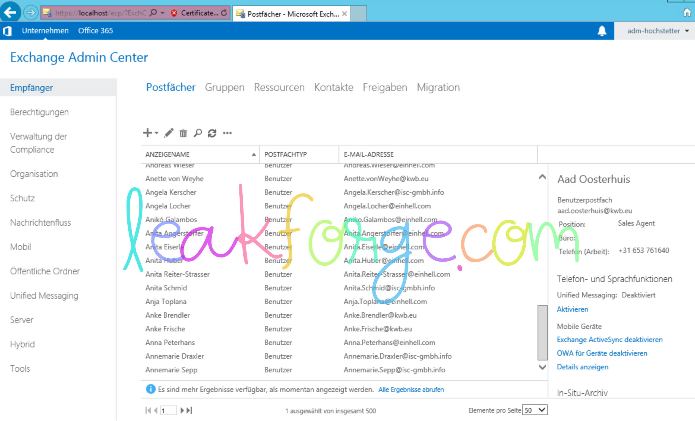The height and width of the screenshot is (421, 695).
Task: Go to browser home page icon
Action: (x=687, y=12)
